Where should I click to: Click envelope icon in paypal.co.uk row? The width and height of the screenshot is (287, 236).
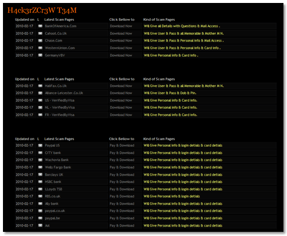coord(40,211)
